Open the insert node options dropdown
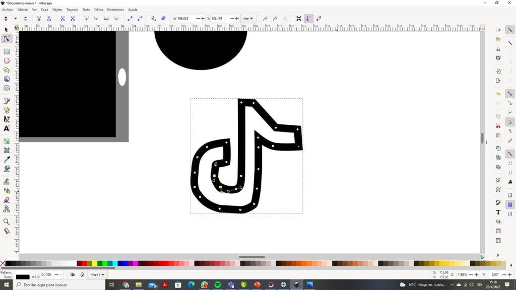516x290 pixels. pos(16,19)
